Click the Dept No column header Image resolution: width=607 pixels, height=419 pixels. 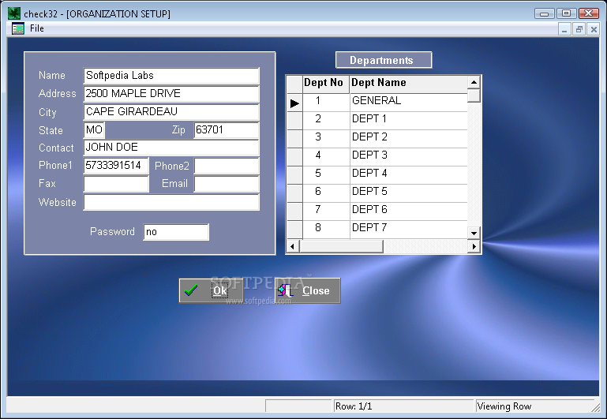(x=325, y=84)
